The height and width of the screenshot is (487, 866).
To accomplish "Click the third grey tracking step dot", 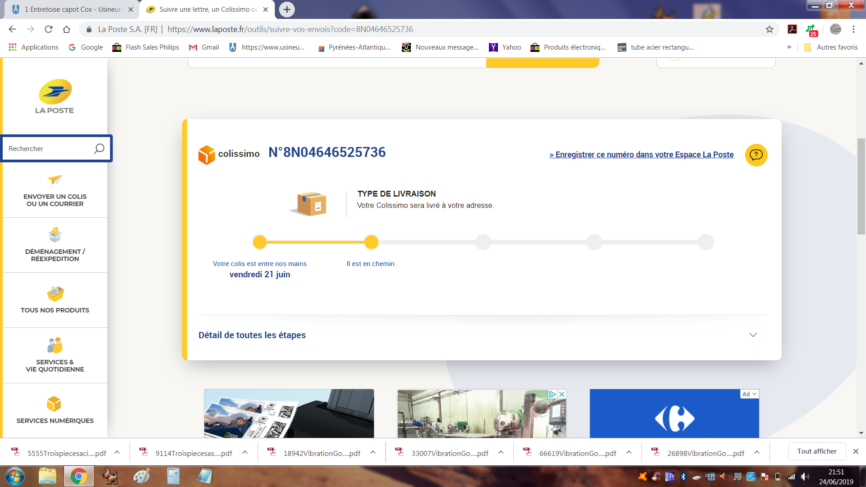I will (x=483, y=242).
